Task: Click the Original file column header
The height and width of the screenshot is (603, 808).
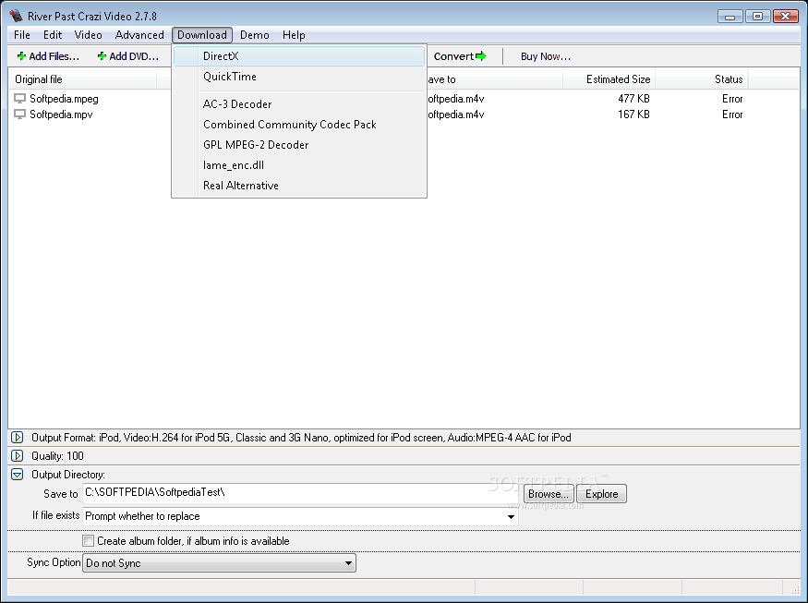Action: (82, 79)
